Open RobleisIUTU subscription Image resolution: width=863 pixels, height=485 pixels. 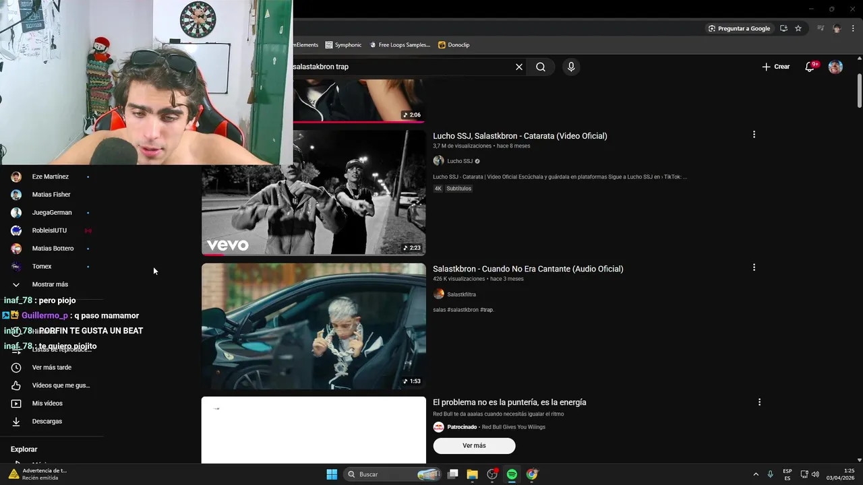pos(51,230)
